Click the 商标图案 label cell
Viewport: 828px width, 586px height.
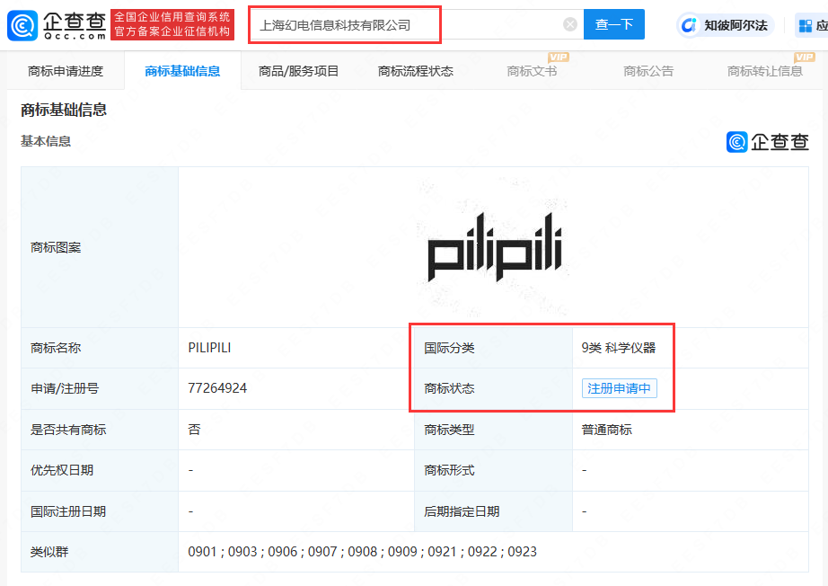(x=100, y=247)
